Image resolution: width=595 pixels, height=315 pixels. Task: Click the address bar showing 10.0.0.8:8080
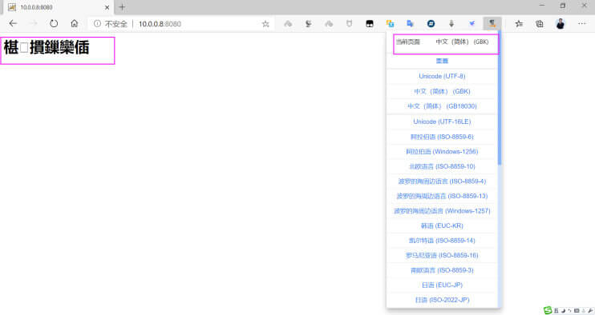178,23
